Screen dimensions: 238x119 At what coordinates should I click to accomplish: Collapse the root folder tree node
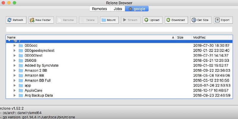(x=10, y=41)
